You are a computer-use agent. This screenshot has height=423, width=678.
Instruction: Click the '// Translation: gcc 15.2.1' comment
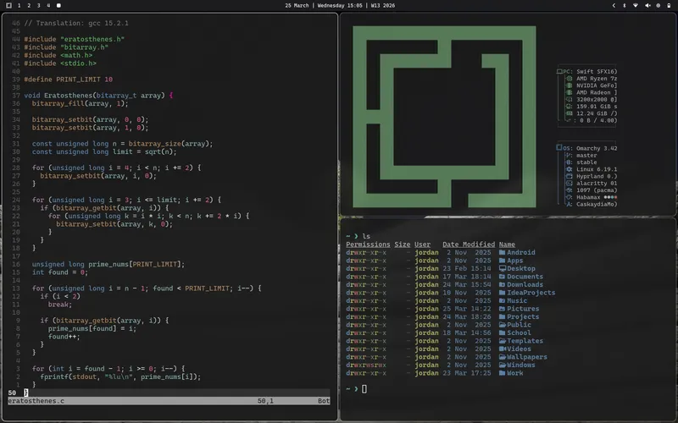[x=76, y=24]
